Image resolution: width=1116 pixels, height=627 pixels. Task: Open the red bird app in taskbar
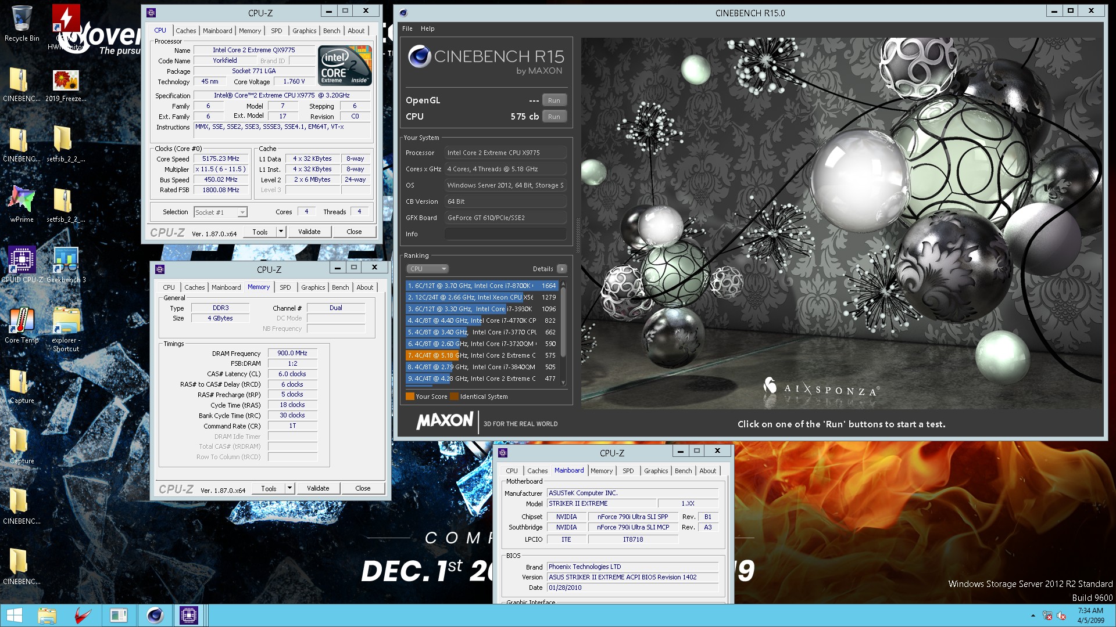coord(83,615)
